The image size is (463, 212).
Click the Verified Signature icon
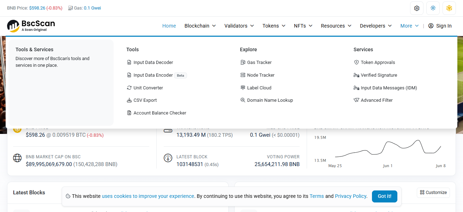click(x=356, y=75)
